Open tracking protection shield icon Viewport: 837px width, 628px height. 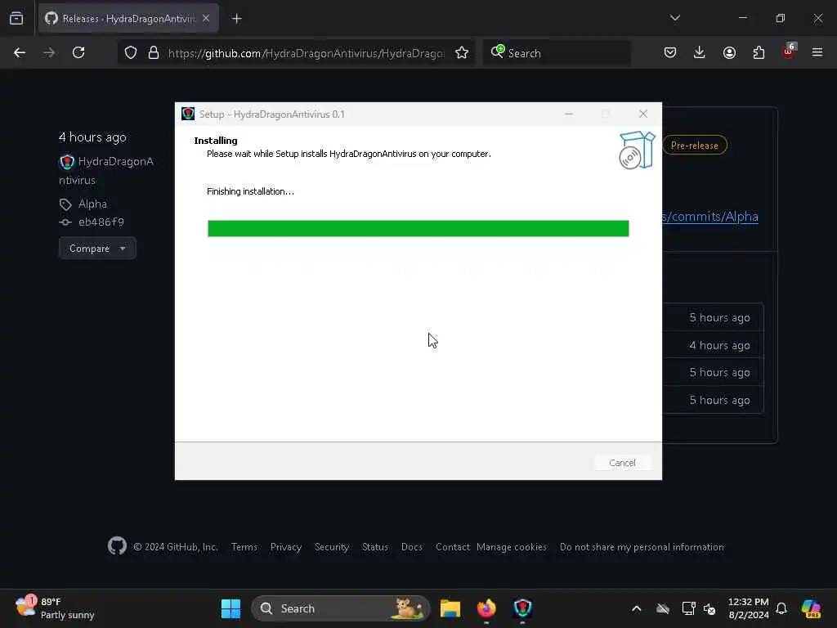(131, 52)
